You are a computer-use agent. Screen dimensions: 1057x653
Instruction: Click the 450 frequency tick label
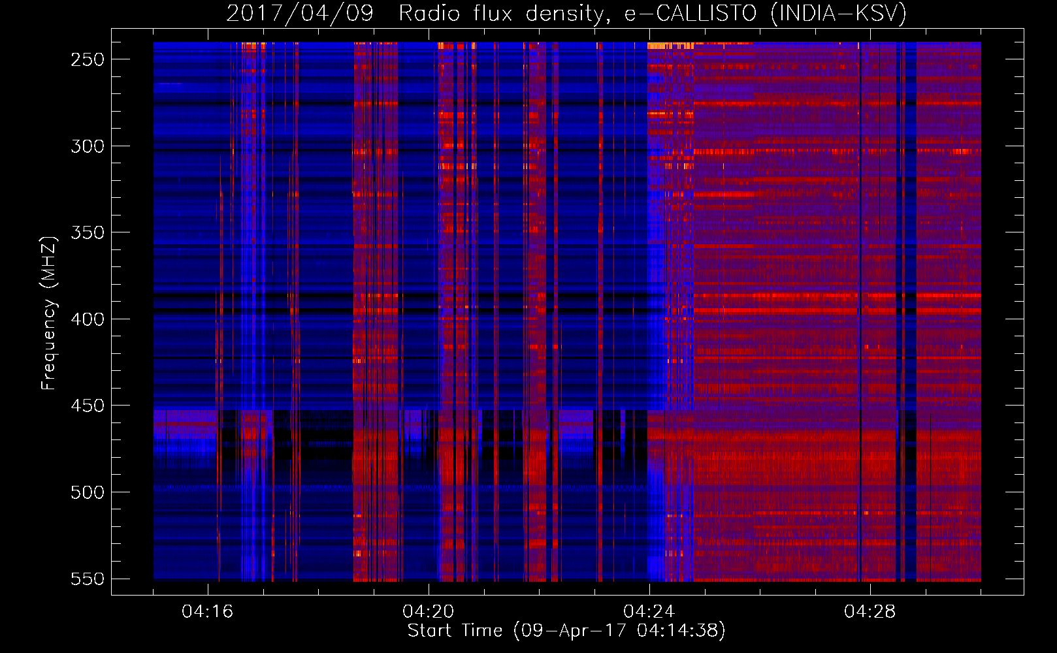click(x=88, y=406)
